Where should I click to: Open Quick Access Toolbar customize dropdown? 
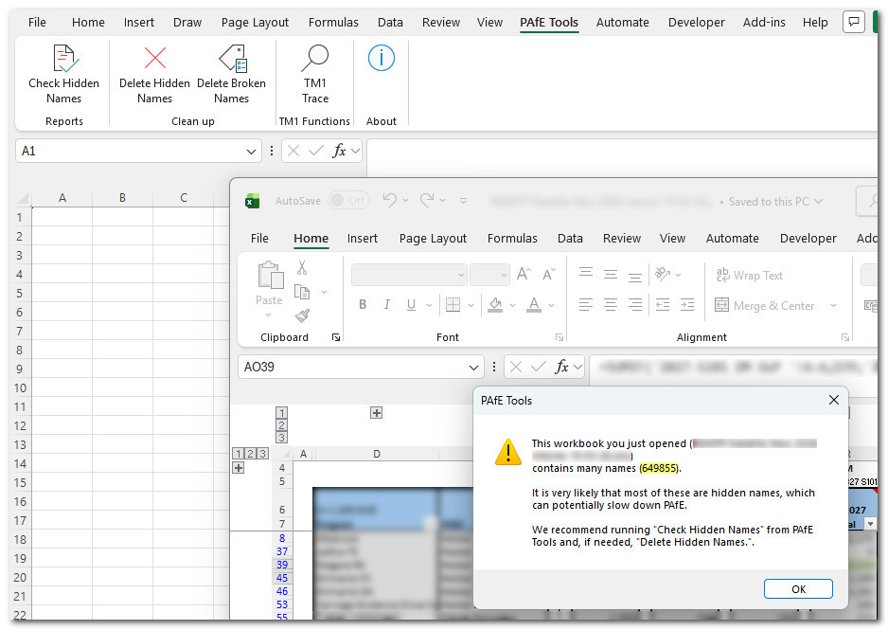(463, 201)
